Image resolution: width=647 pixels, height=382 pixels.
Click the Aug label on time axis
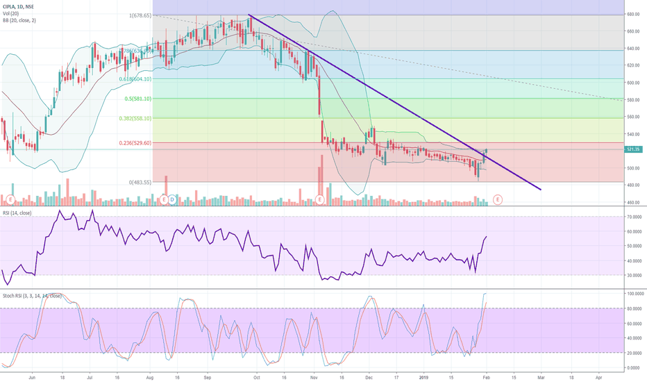click(x=150, y=377)
